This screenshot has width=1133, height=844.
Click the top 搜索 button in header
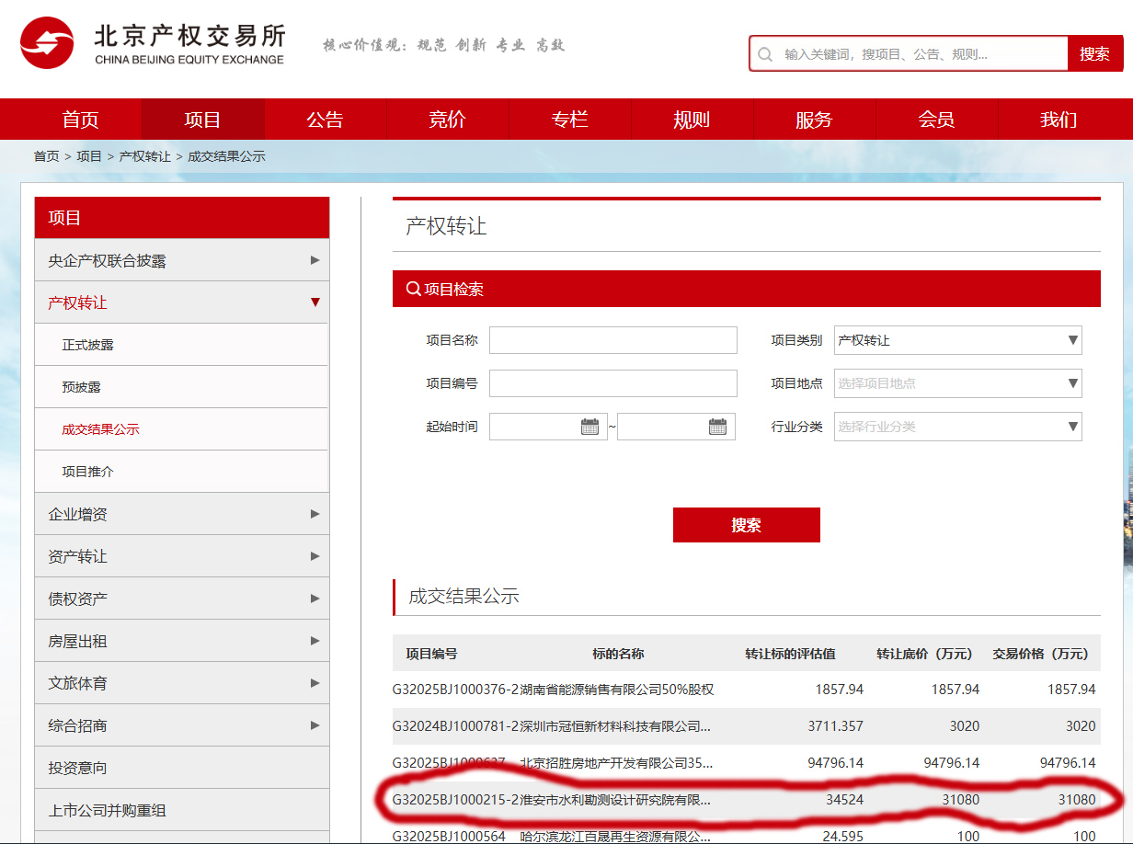[x=1094, y=54]
